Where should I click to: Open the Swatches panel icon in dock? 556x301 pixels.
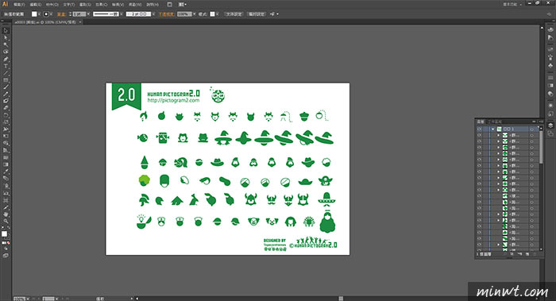click(x=550, y=49)
